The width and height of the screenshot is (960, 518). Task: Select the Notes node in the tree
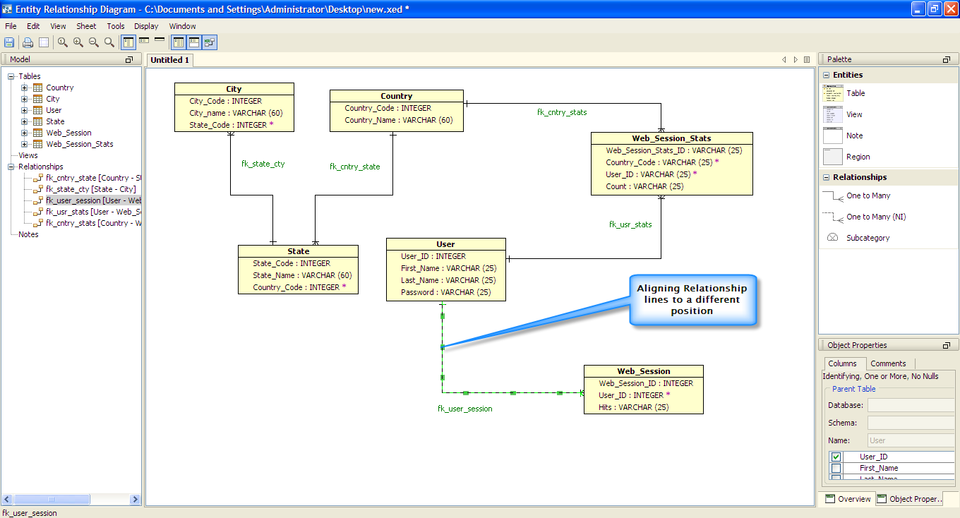pyautogui.click(x=28, y=234)
